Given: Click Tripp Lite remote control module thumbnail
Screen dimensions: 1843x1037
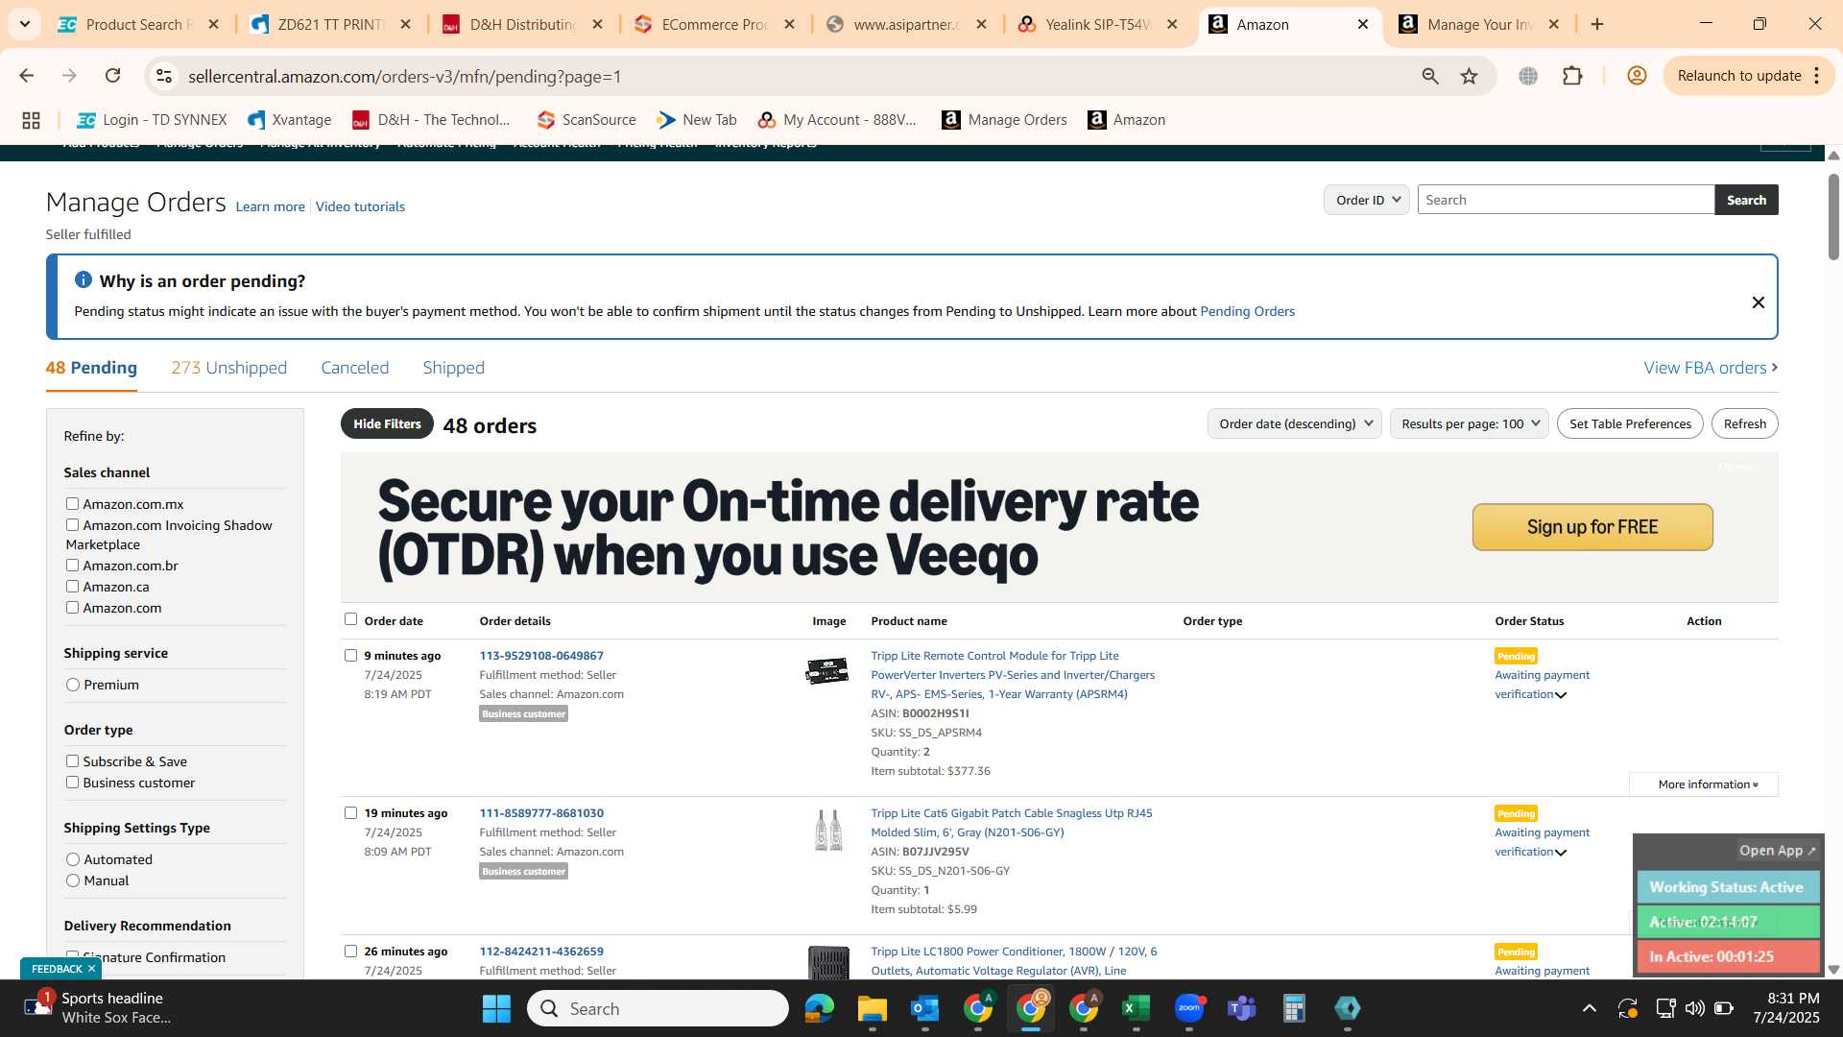Looking at the screenshot, I should click(x=827, y=670).
